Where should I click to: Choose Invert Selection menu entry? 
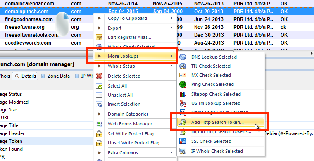(x=135, y=104)
